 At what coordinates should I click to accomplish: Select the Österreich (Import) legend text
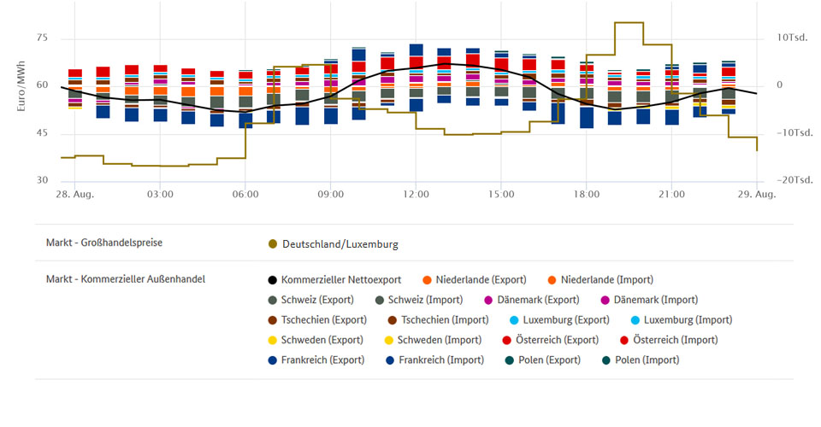(x=676, y=340)
